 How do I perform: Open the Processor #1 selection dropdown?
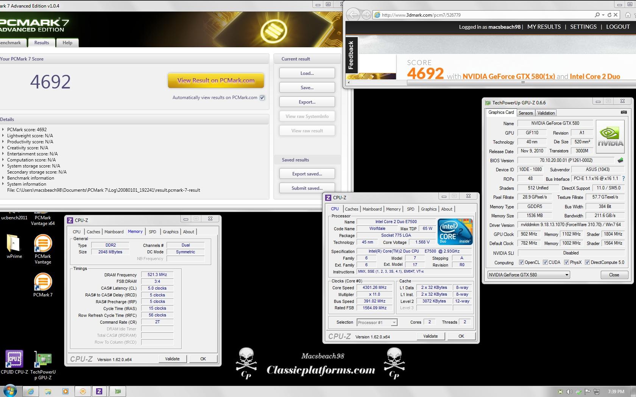pos(377,323)
